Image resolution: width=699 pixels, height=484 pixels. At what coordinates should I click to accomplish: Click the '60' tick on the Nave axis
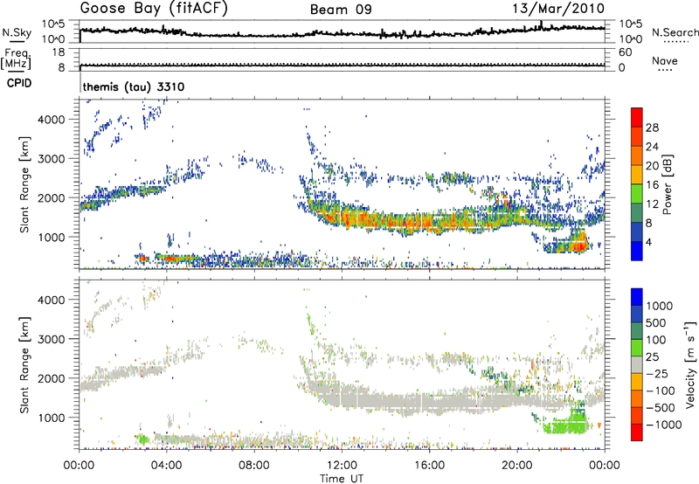625,52
